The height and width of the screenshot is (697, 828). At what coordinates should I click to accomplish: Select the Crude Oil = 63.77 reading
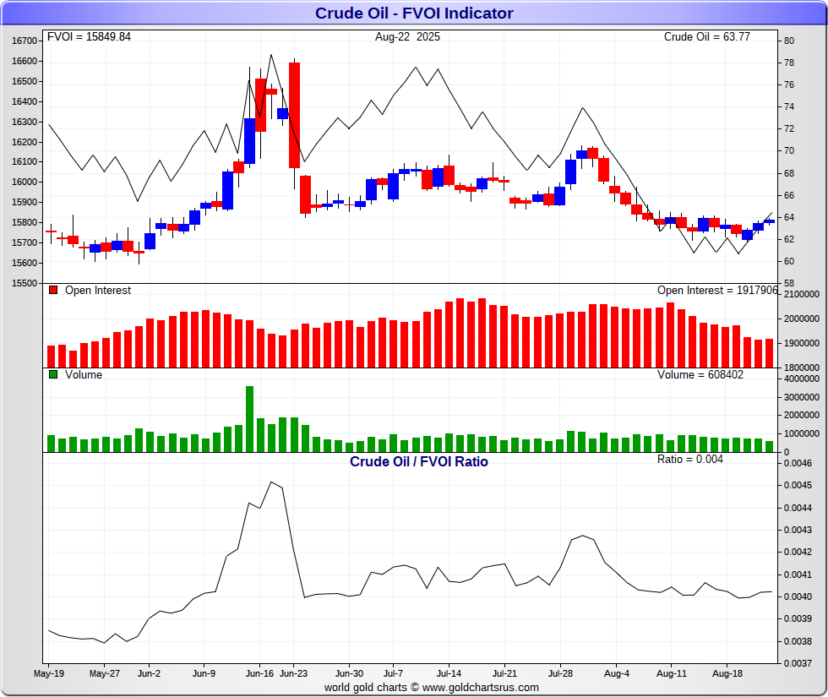click(706, 37)
